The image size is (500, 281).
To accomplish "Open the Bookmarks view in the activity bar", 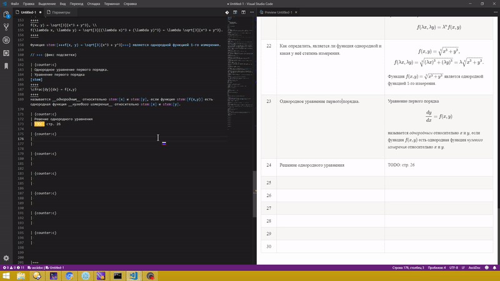I will [6, 66].
